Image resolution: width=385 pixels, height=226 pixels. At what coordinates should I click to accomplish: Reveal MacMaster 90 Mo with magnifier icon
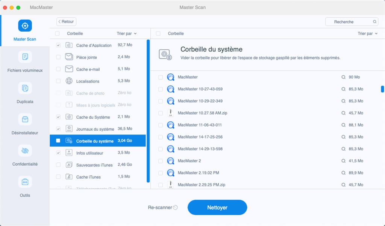tap(344, 77)
